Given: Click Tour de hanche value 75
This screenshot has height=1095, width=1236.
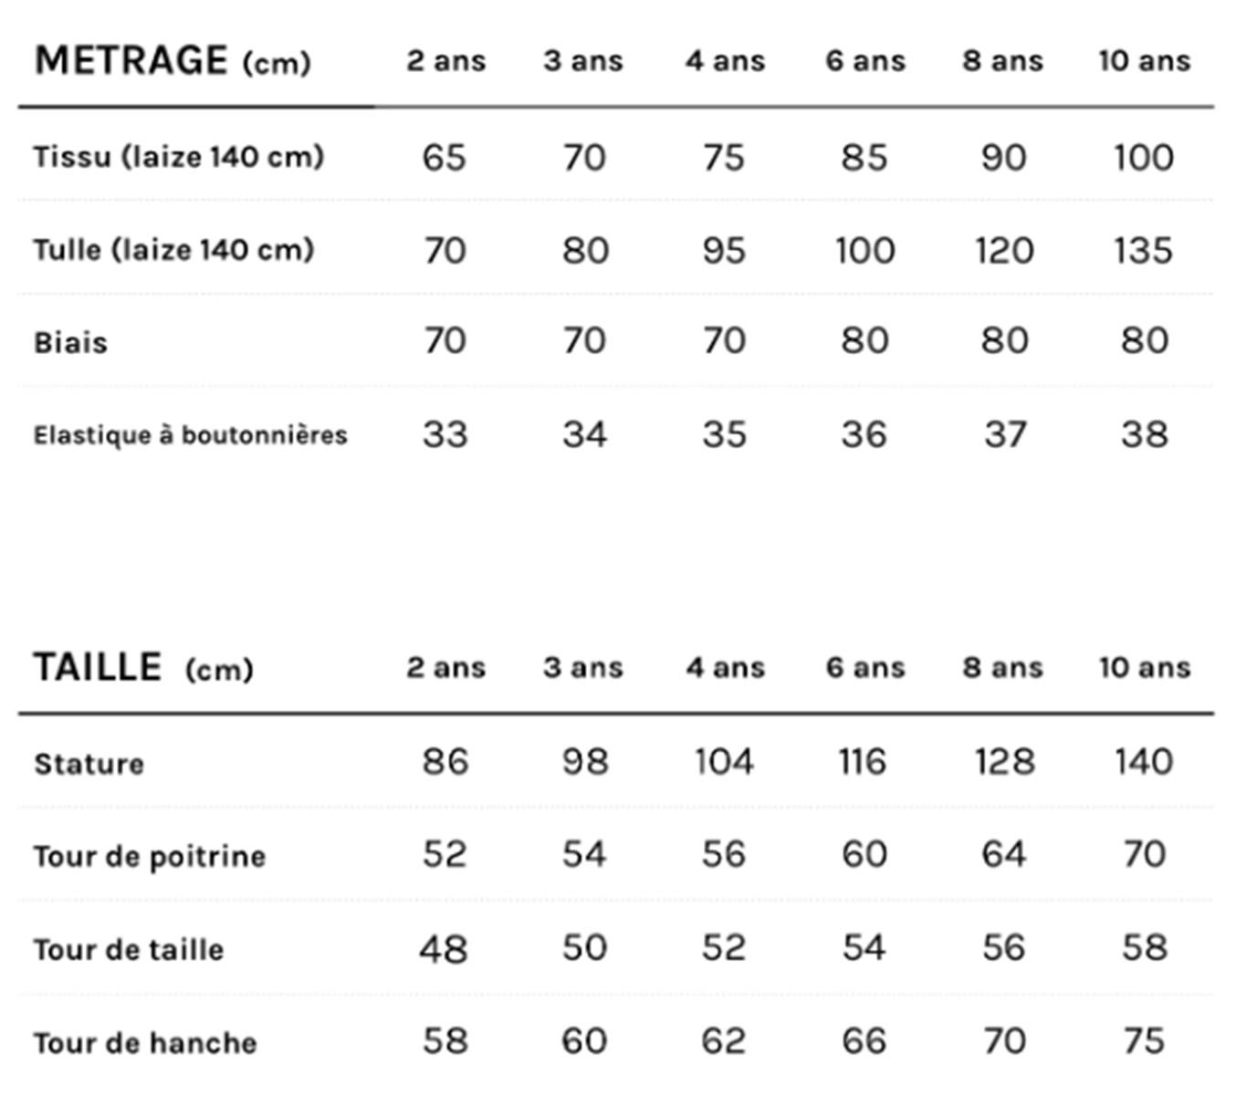Looking at the screenshot, I should 1143,1041.
